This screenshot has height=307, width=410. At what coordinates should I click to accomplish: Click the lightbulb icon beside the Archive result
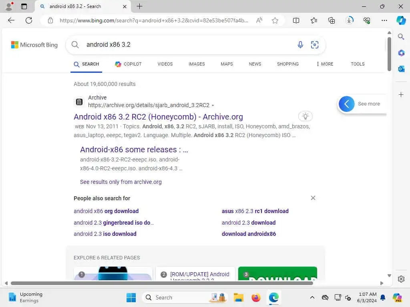(305, 116)
